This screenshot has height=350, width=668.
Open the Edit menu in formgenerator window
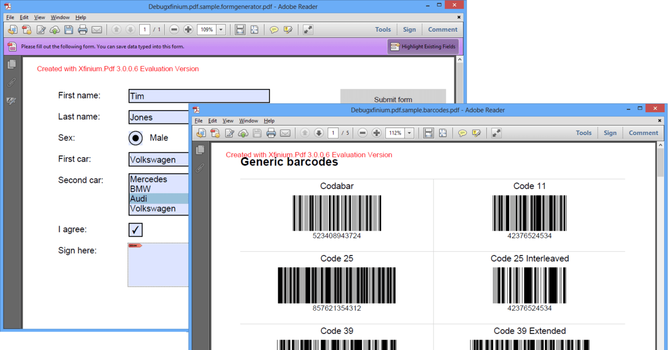24,17
